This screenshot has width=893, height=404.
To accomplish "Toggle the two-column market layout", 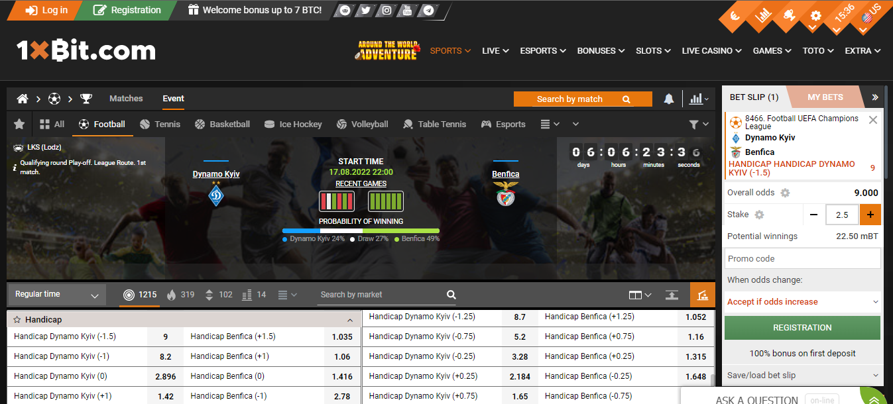I will click(636, 294).
